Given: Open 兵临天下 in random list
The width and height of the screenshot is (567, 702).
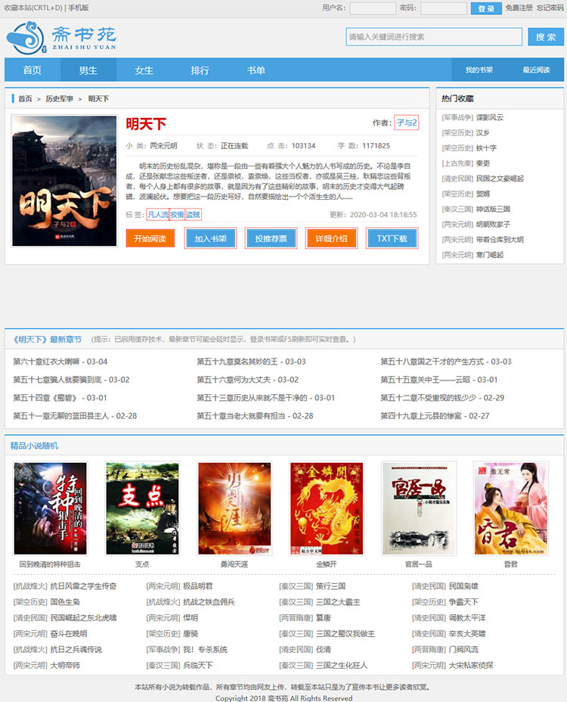Looking at the screenshot, I should pyautogui.click(x=198, y=665).
